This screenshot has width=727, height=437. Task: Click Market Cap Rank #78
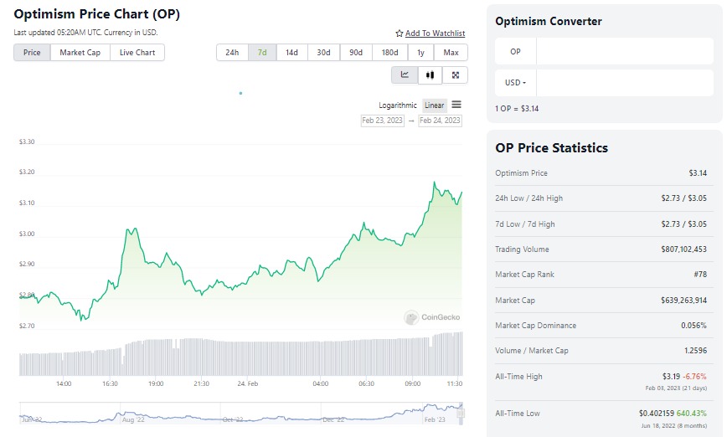(x=700, y=275)
